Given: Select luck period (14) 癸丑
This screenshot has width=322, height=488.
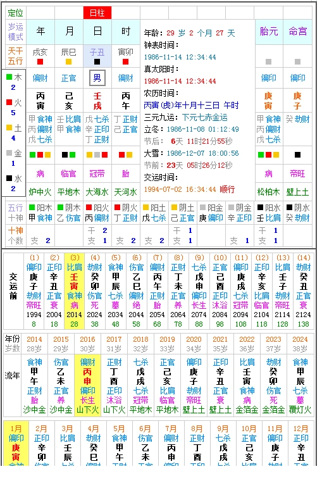Looking at the screenshot, I should tap(303, 291).
